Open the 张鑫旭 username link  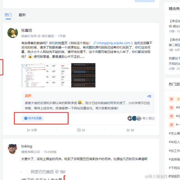27,31
